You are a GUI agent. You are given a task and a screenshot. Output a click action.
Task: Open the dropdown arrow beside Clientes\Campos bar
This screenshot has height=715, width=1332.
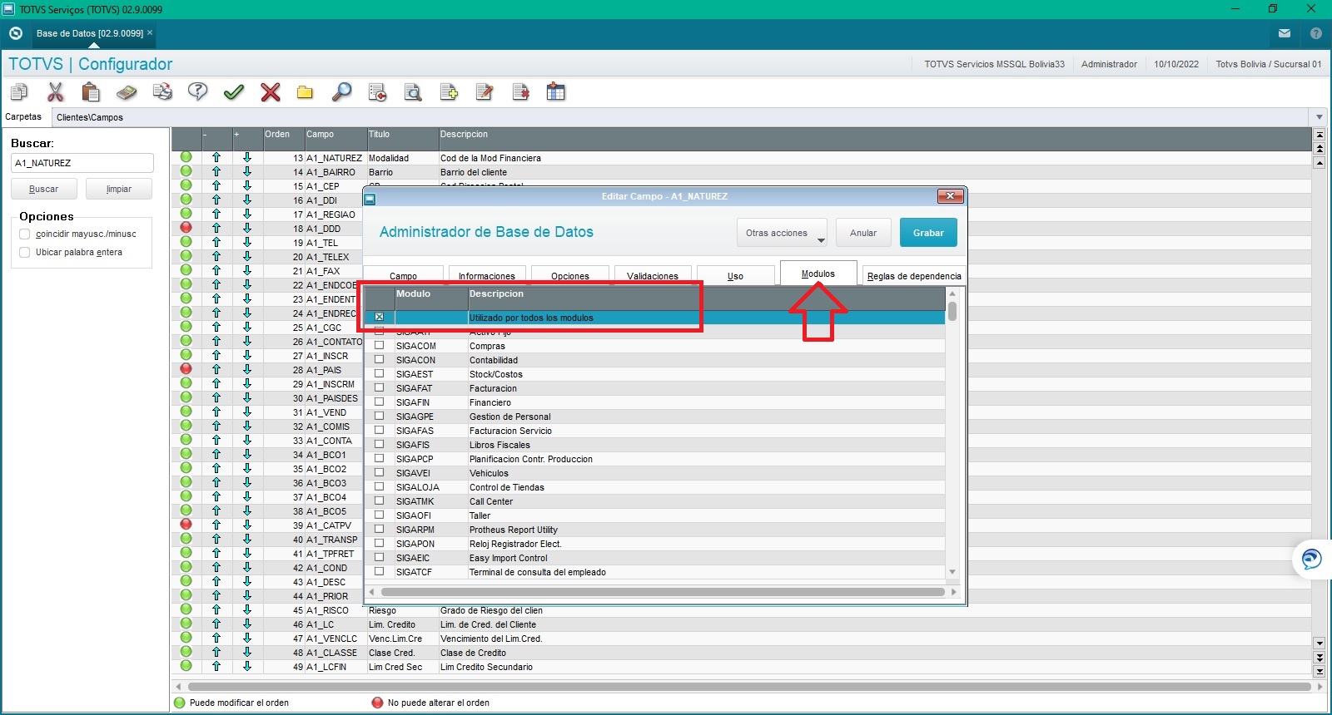coord(1319,117)
